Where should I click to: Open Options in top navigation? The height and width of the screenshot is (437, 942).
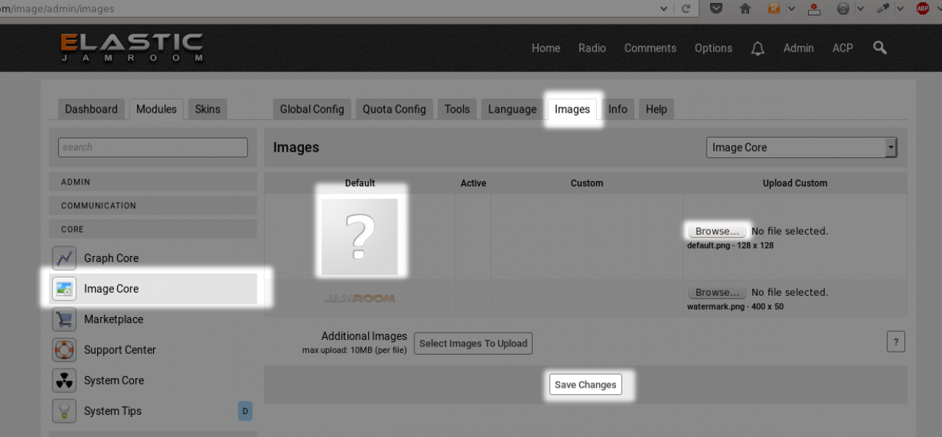[x=713, y=48]
